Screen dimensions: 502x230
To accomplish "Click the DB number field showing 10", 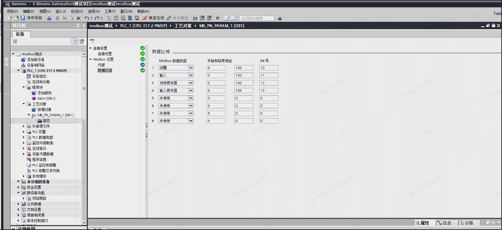I will tap(268, 68).
